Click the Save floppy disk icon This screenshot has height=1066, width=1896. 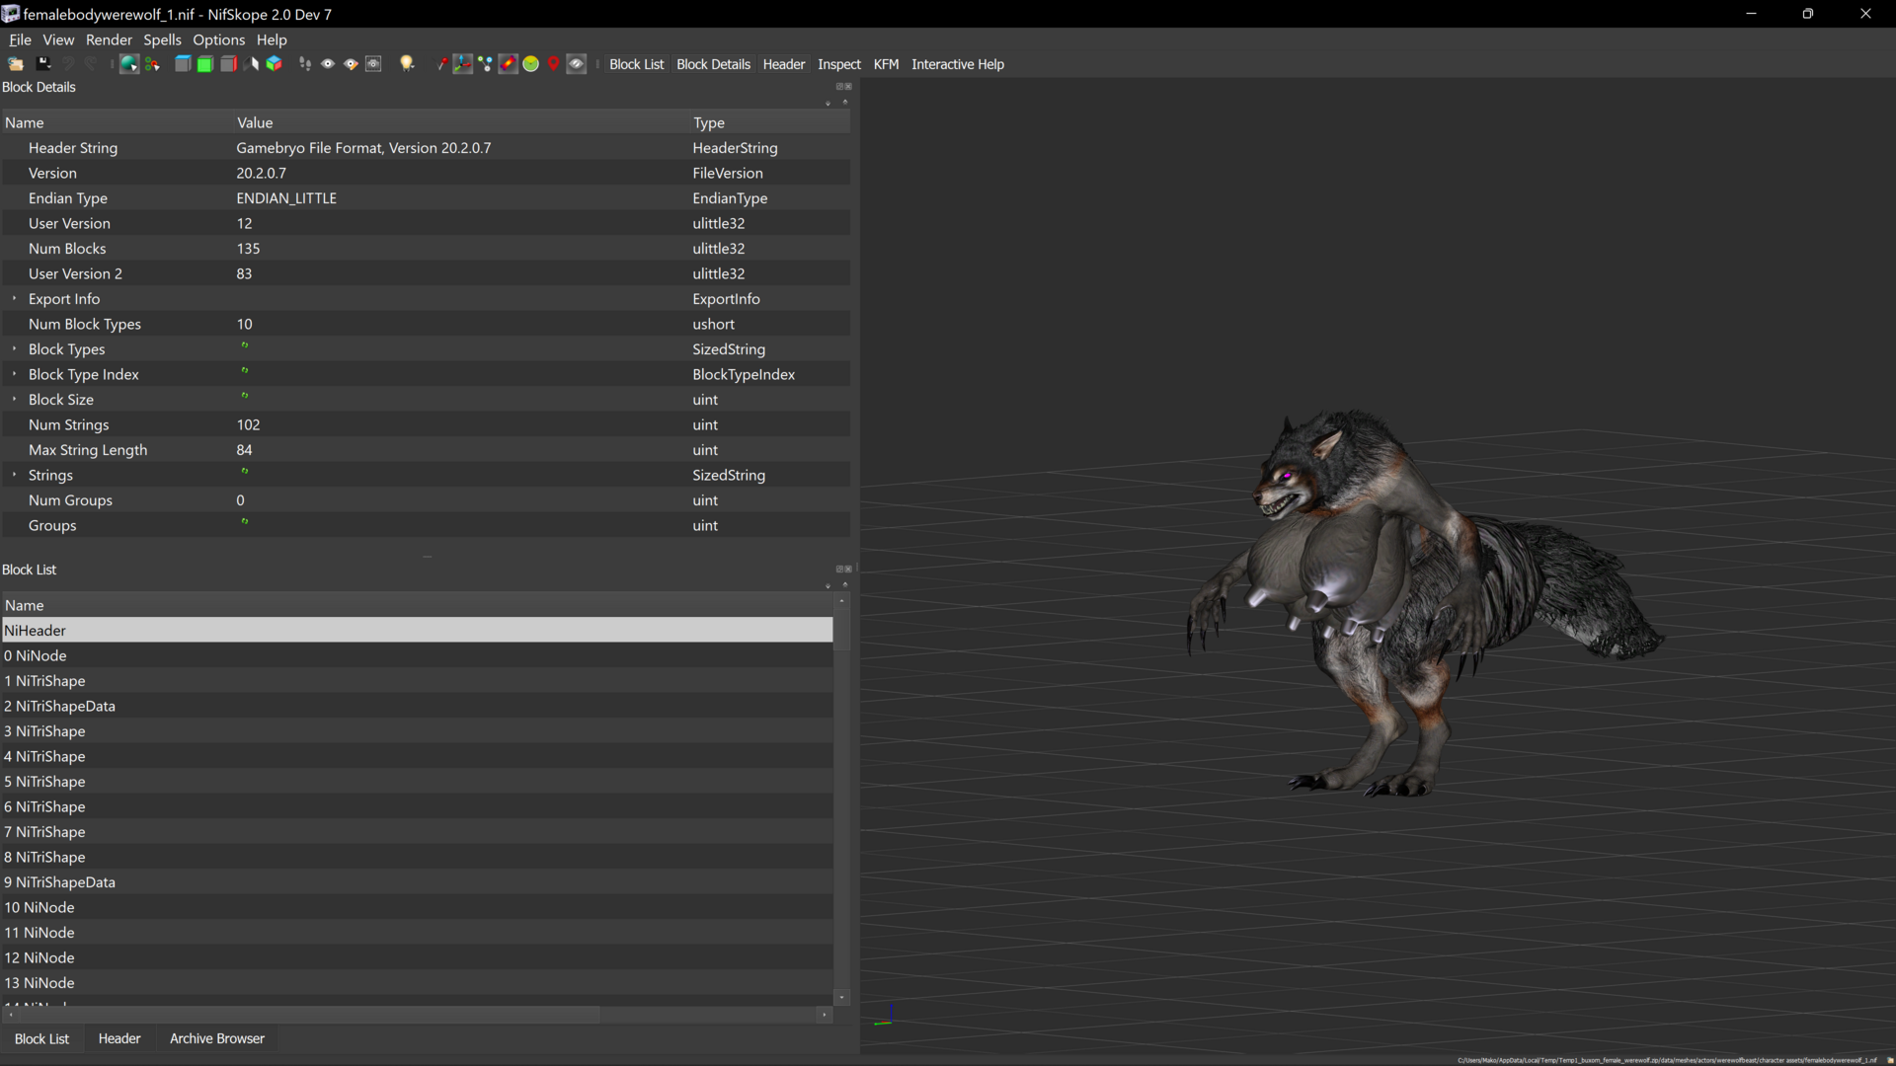pyautogui.click(x=42, y=64)
